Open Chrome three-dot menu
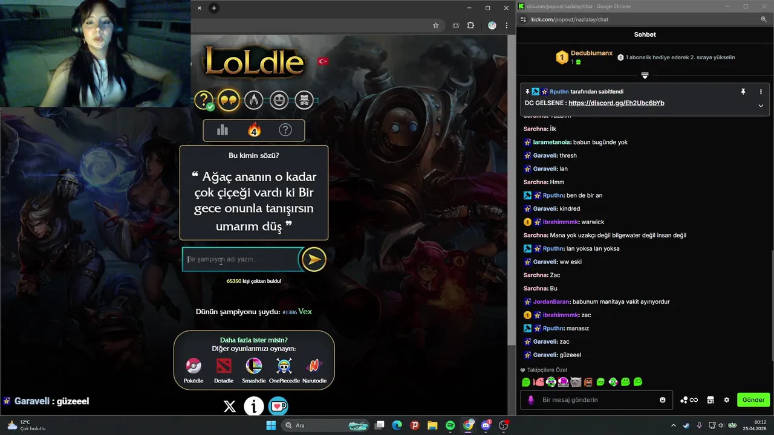774x435 pixels. tap(507, 25)
